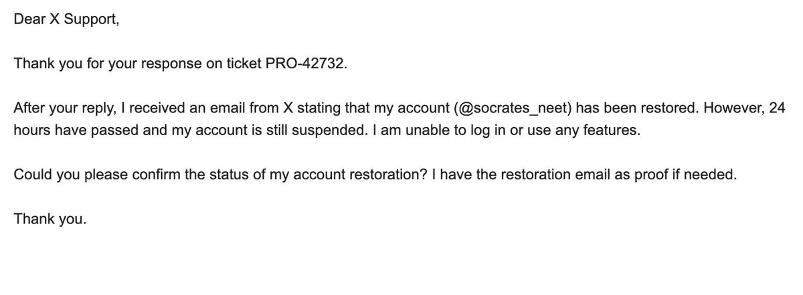Click the account handle @socrates_neet
The width and height of the screenshot is (803, 295).
(512, 108)
